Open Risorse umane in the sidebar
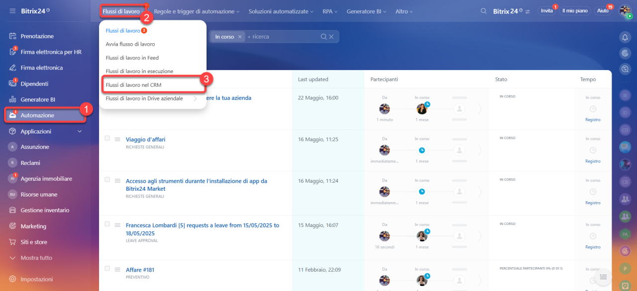 click(39, 195)
